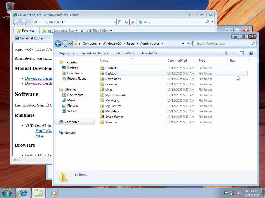This screenshot has width=265, height=198.
Task: Open the IE Favorites button
Action: click(x=26, y=31)
